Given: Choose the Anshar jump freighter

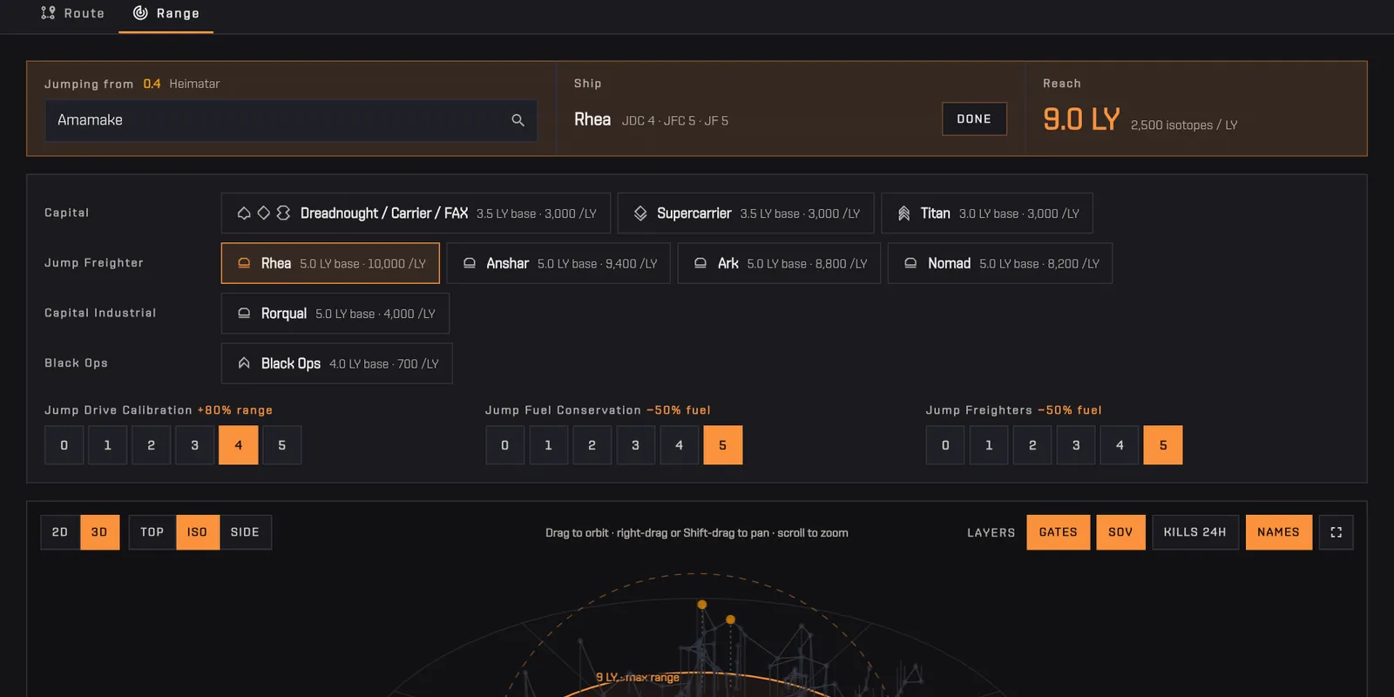Looking at the screenshot, I should tap(558, 263).
